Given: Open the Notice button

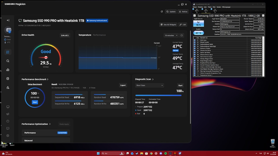Looking at the screenshot, I should (x=183, y=12).
